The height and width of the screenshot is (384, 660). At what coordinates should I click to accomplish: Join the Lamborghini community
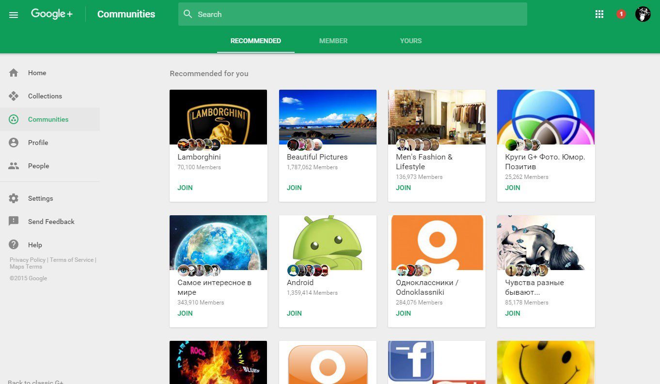(185, 188)
